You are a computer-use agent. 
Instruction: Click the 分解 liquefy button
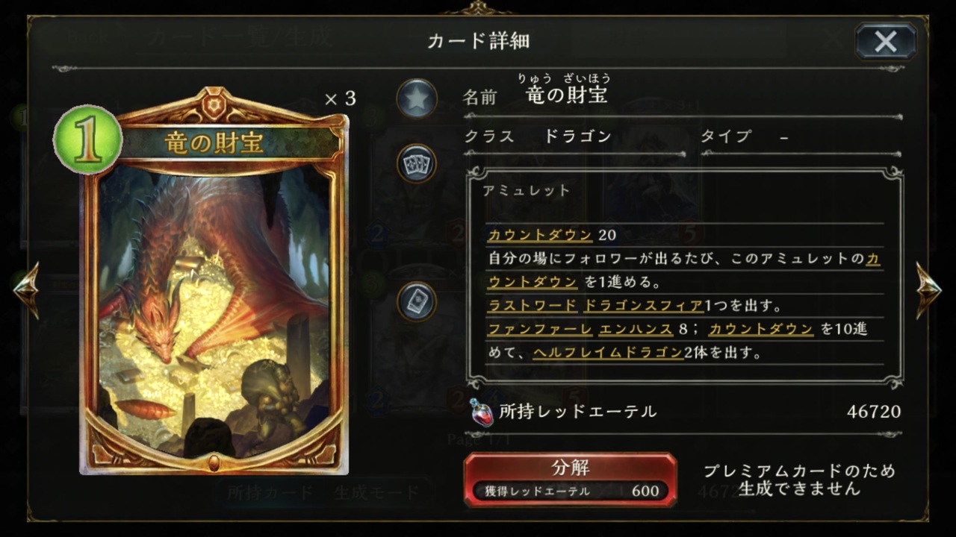[x=570, y=479]
